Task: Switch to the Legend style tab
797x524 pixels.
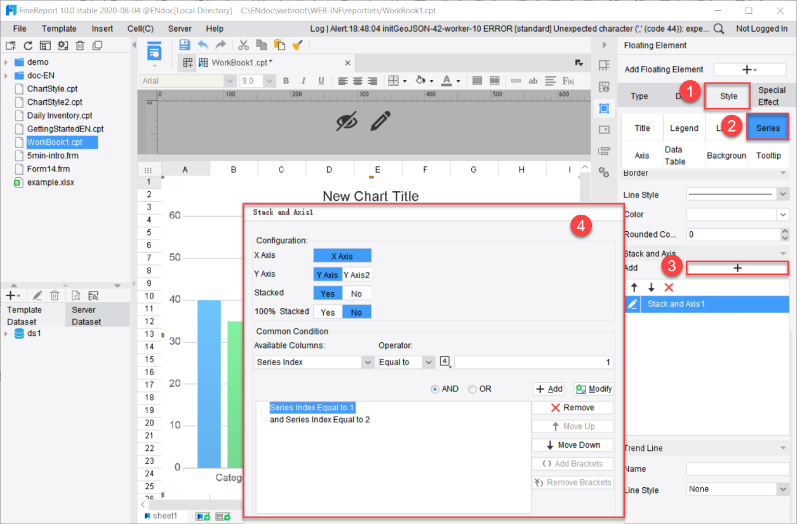Action: click(684, 128)
